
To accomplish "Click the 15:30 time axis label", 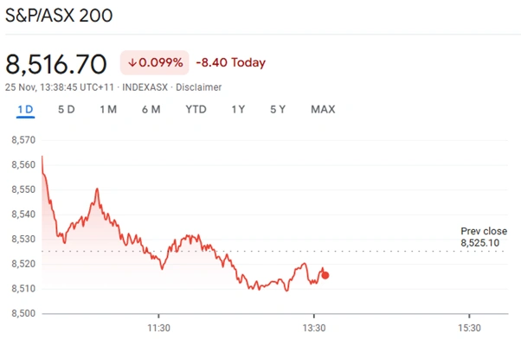I will click(x=468, y=329).
